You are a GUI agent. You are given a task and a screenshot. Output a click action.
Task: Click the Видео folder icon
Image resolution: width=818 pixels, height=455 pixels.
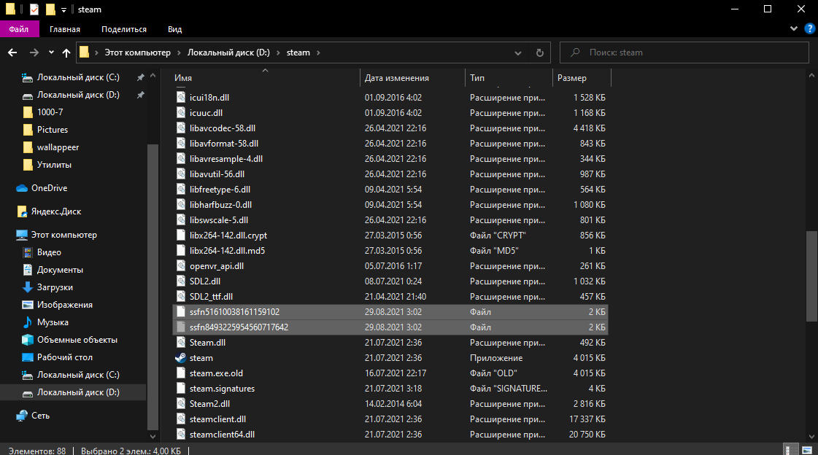tap(28, 252)
